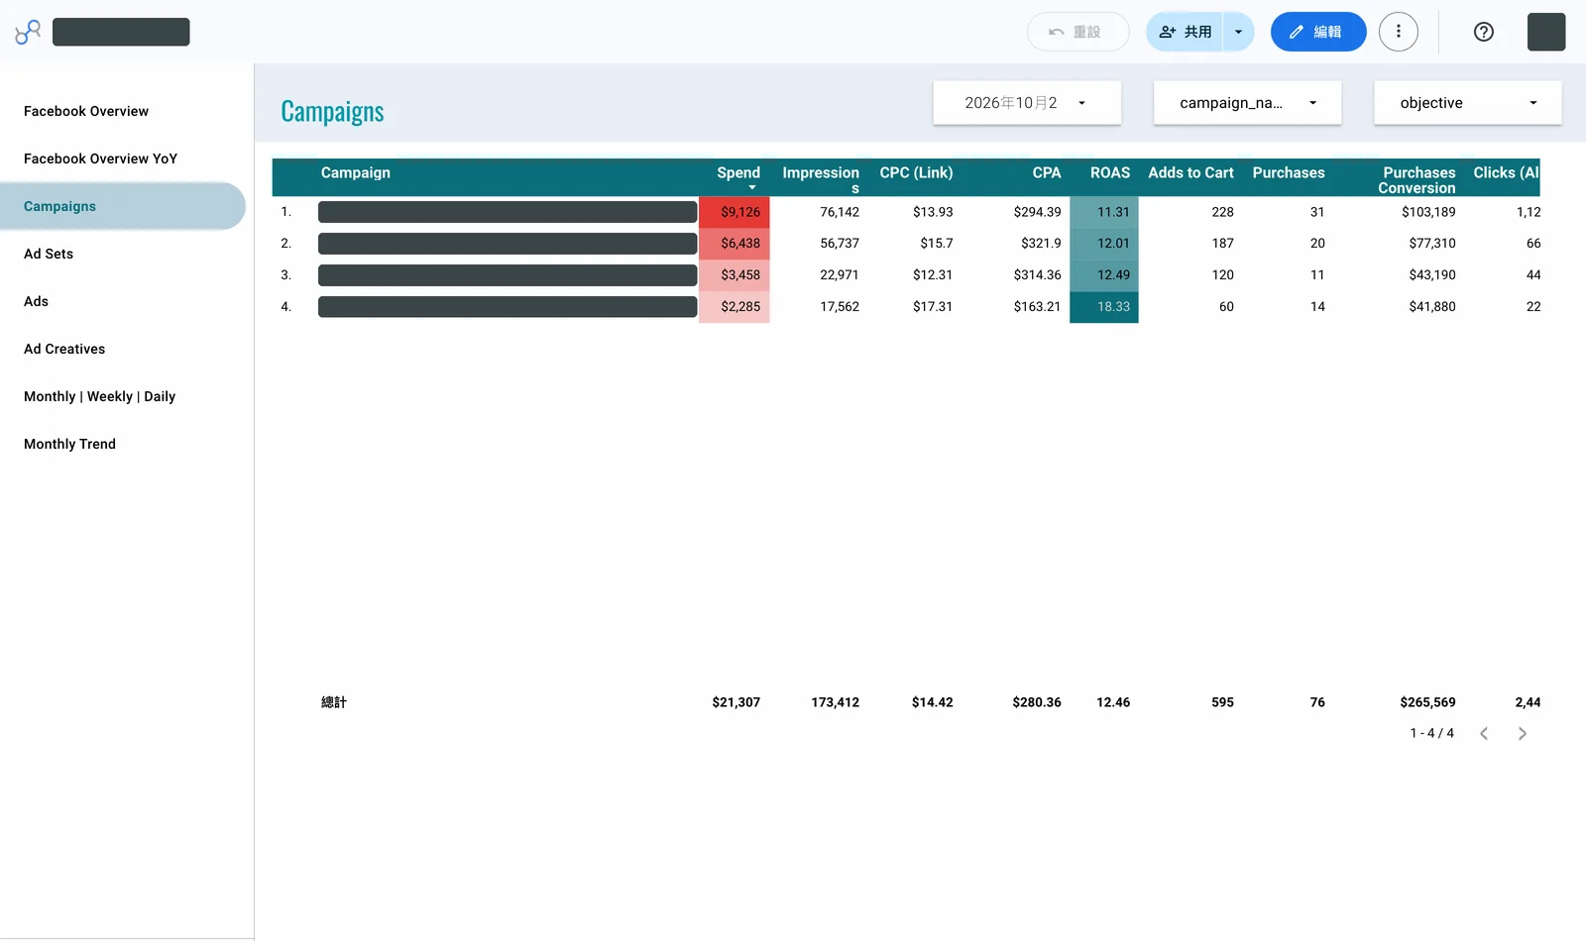Click the report title field
Viewport: 1586px width, 941px height.
pos(121,32)
